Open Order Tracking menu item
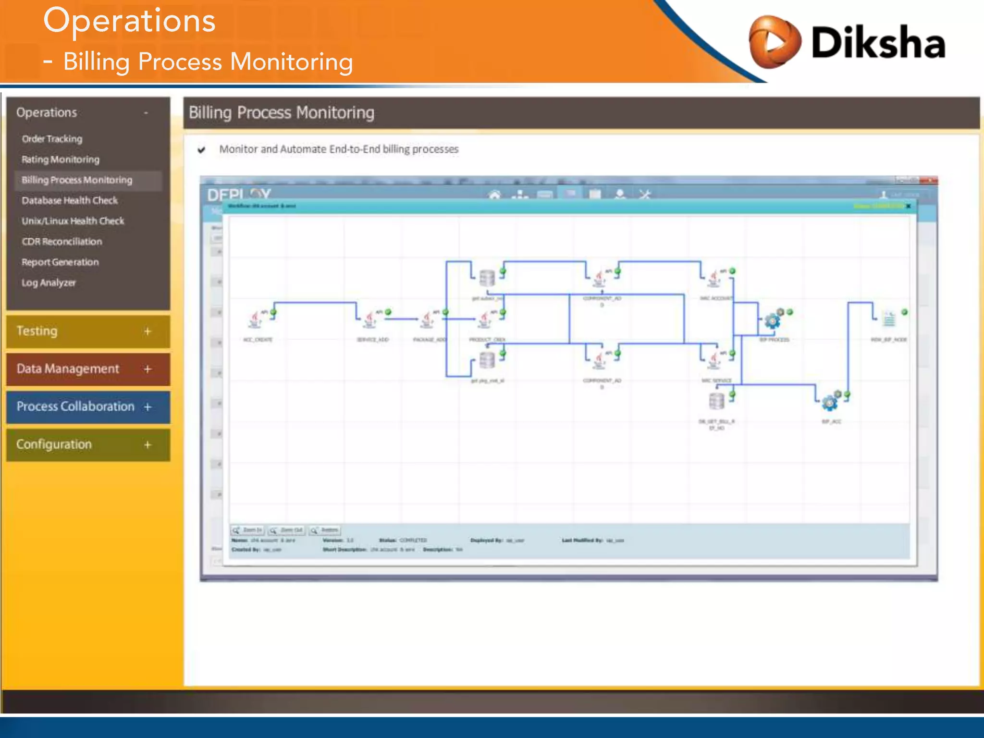 [52, 139]
